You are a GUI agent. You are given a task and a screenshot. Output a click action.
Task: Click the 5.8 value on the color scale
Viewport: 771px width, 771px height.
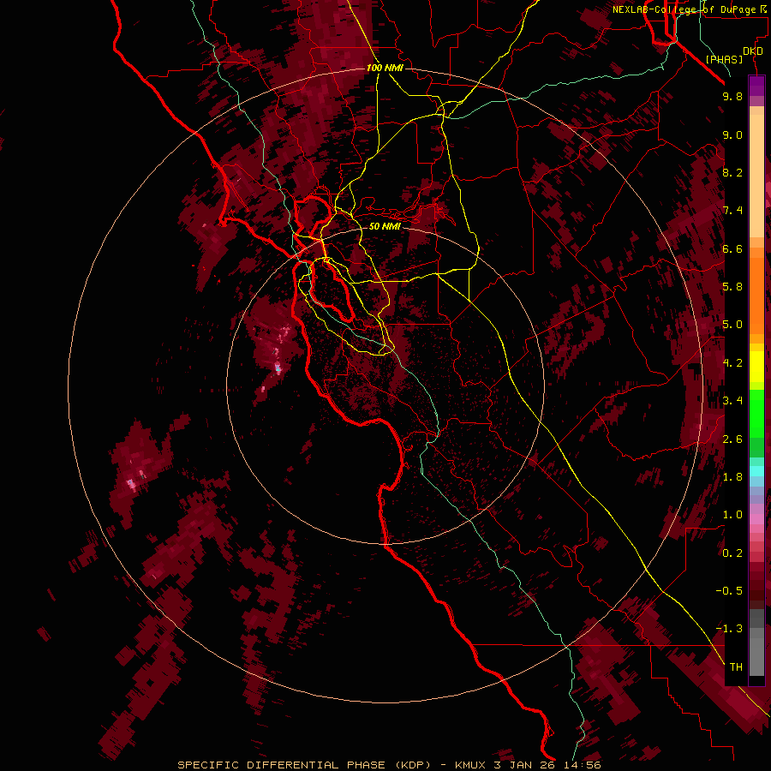[x=732, y=287]
